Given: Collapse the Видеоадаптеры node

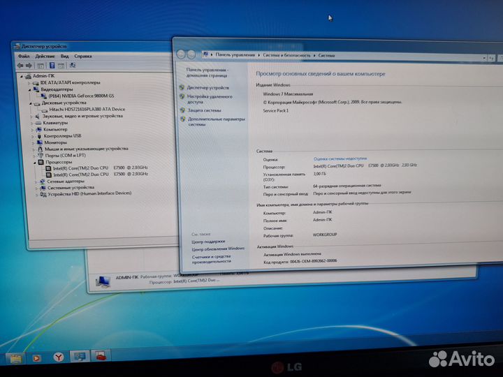Looking at the screenshot, I should click(30, 90).
